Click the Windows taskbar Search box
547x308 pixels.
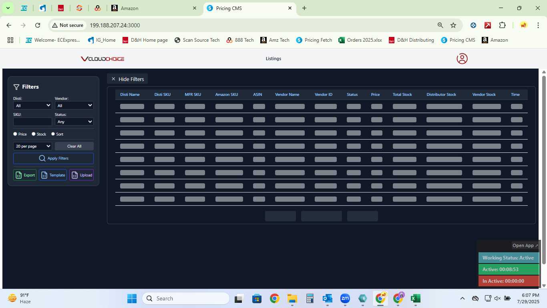[186, 298]
